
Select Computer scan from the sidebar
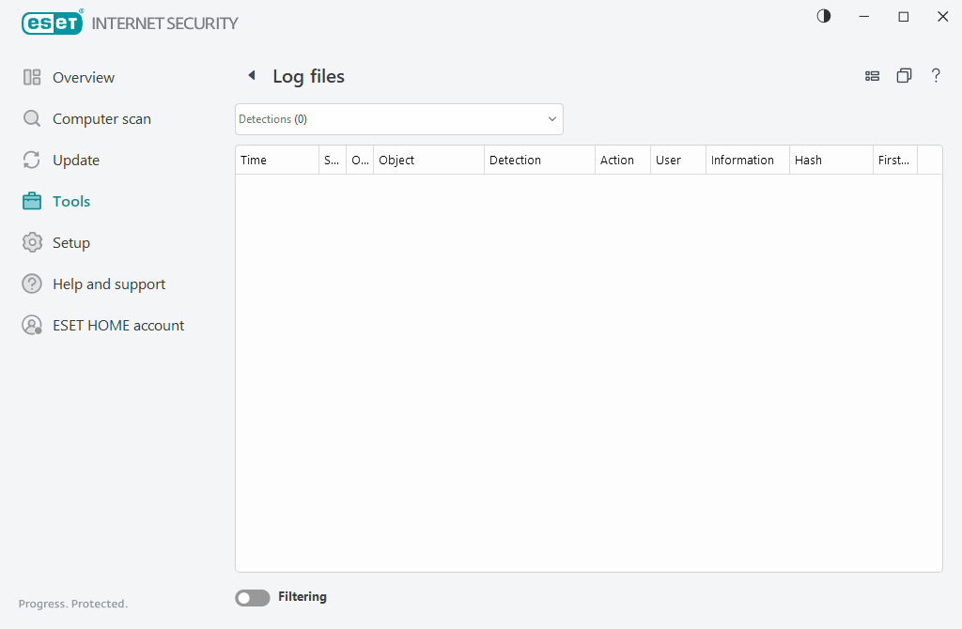coord(101,119)
